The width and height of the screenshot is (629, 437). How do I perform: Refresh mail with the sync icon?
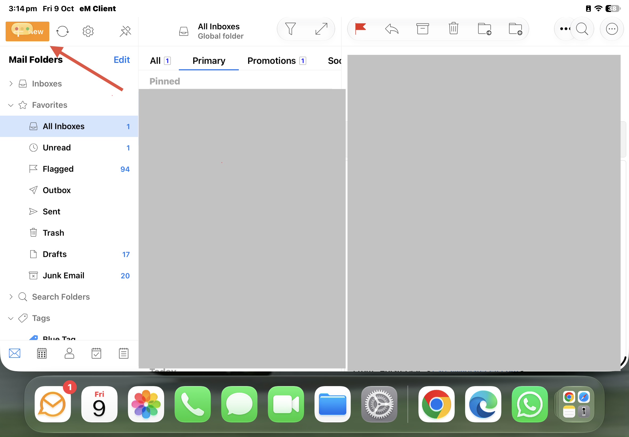pos(62,31)
